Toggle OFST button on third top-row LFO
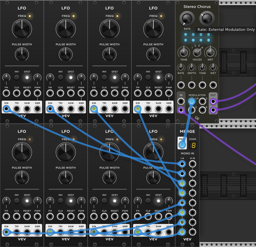The height and width of the screenshot is (247, 256). (x=115, y=78)
